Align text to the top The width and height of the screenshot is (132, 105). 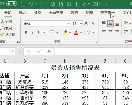pos(104,23)
